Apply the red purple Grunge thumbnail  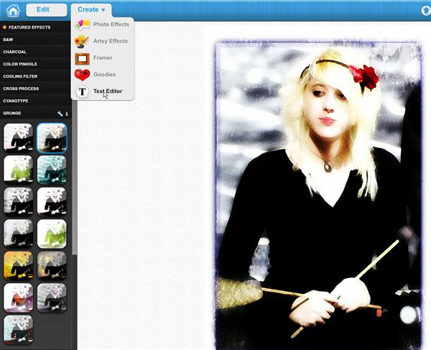[x=19, y=298]
